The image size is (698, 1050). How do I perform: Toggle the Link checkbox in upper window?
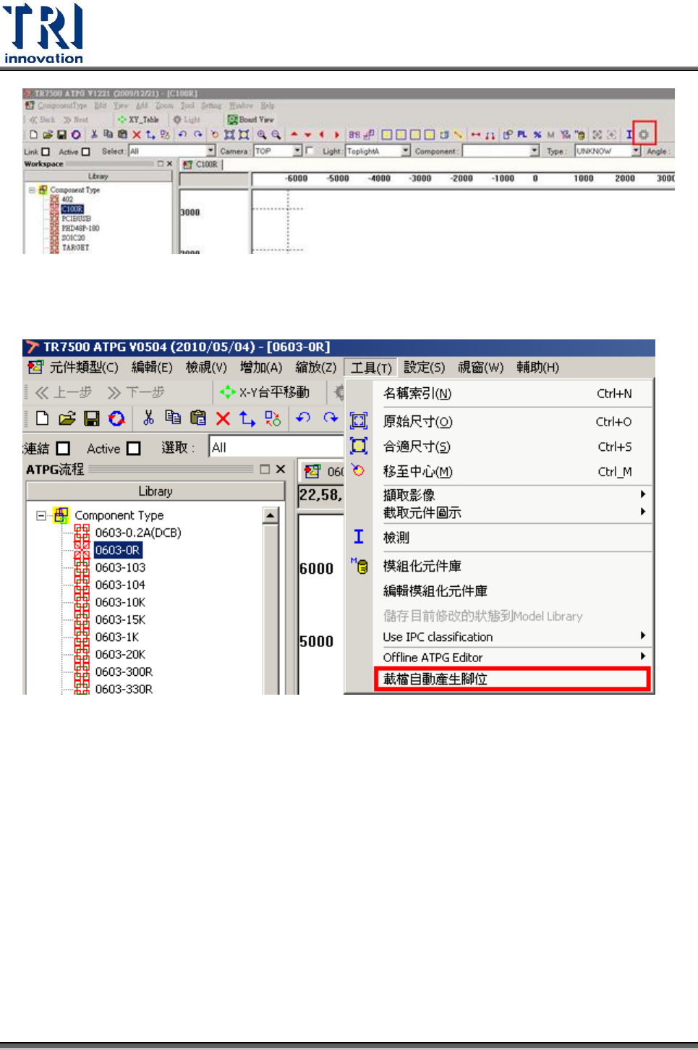tap(46, 152)
